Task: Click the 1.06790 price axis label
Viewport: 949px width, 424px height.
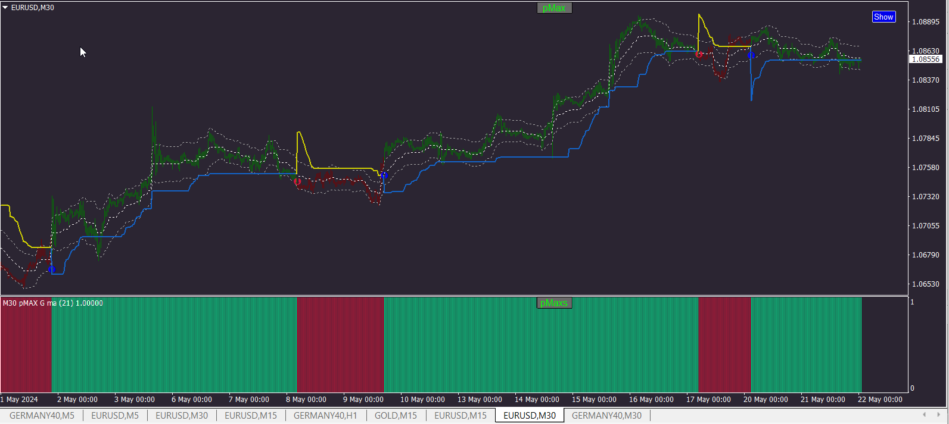Action: tap(926, 255)
